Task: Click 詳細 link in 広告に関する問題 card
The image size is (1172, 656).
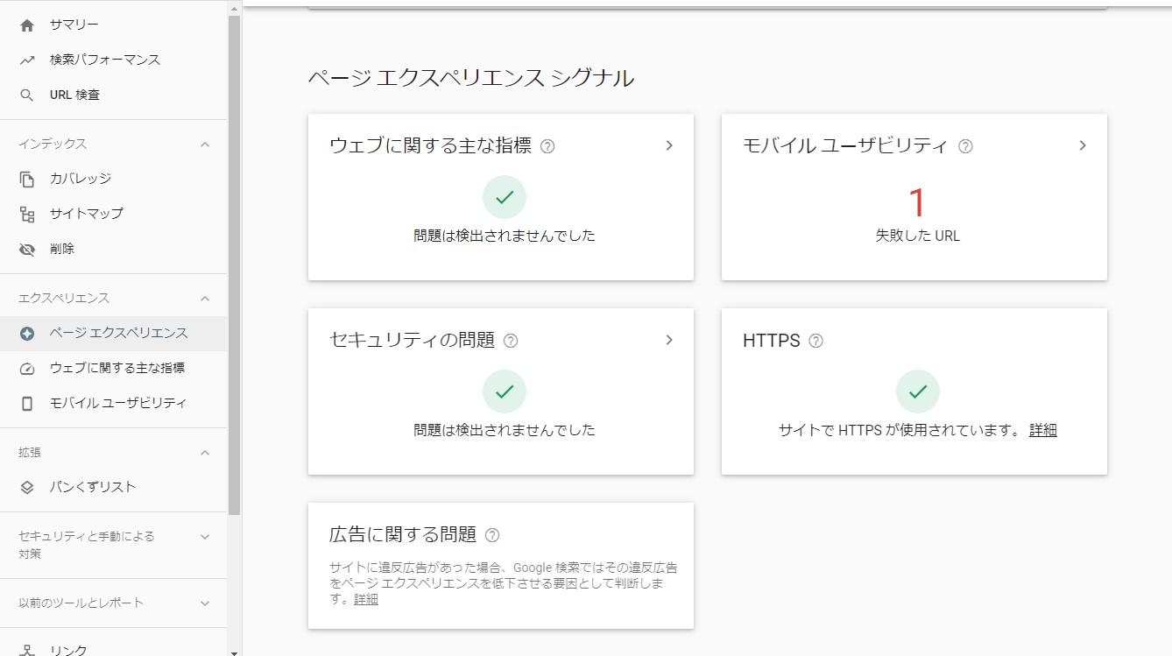Action: [x=366, y=599]
